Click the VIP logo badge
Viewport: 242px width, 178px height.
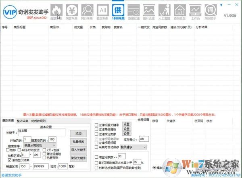tap(10, 12)
